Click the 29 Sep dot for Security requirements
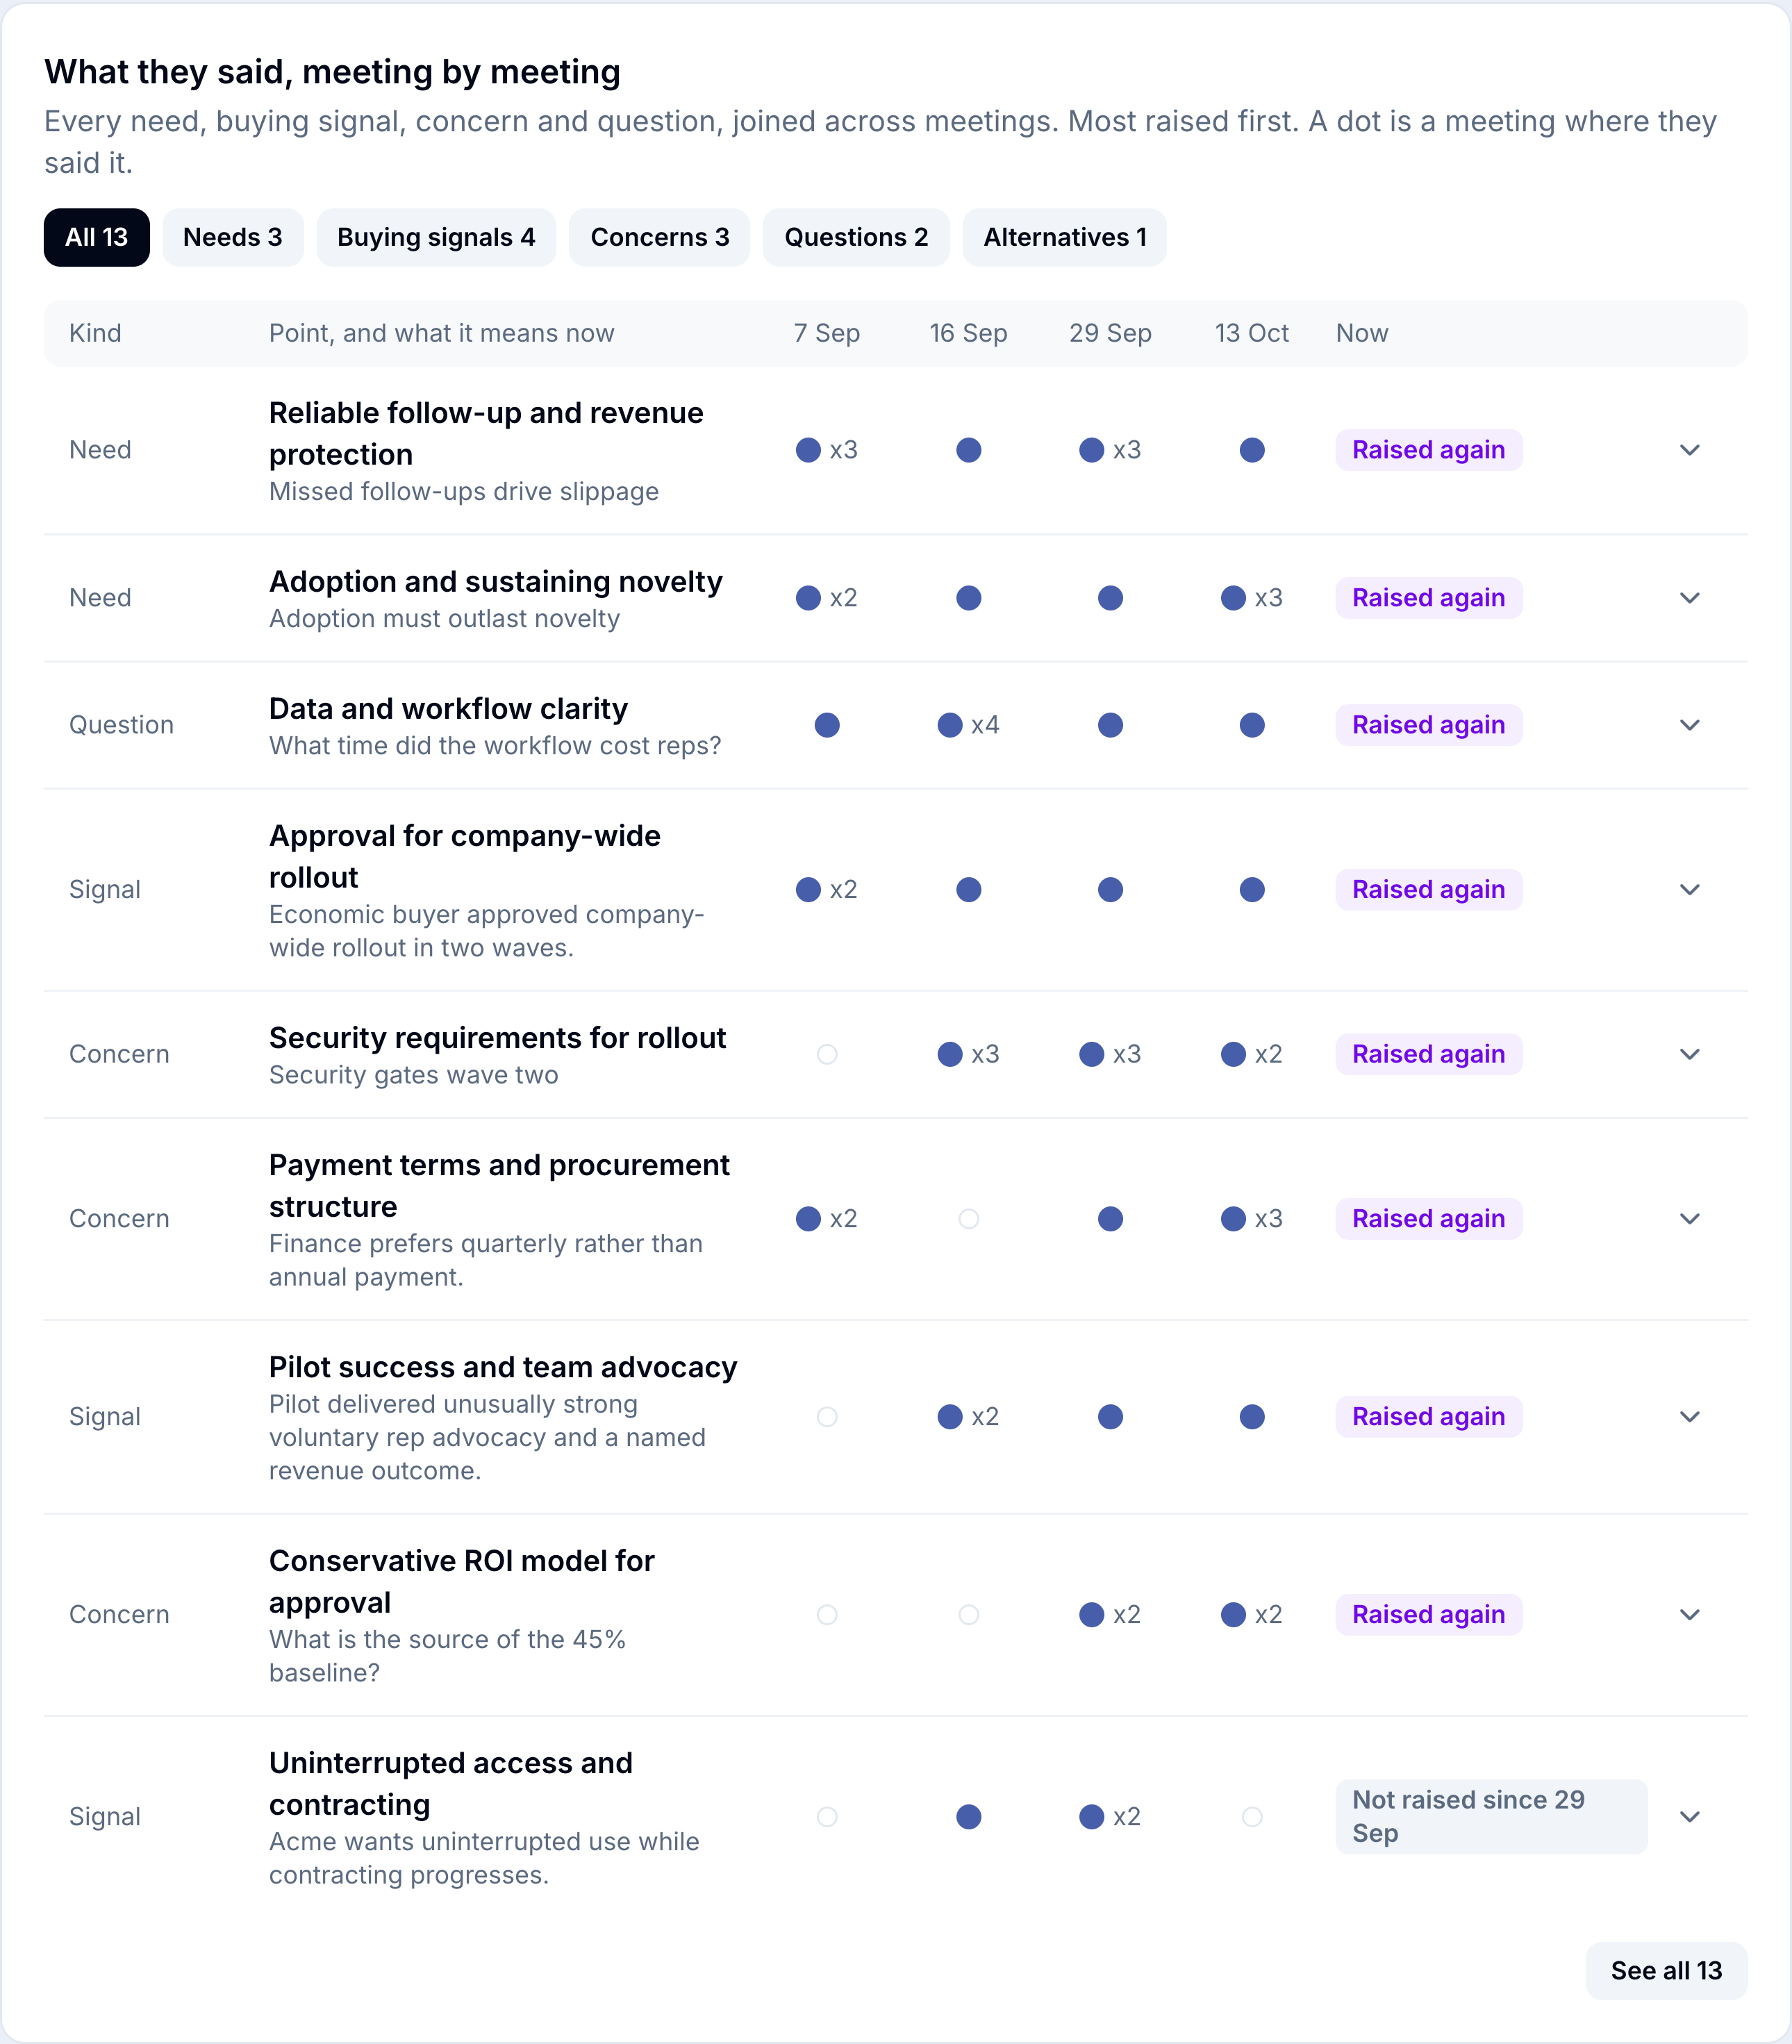This screenshot has width=1792, height=2044. coord(1092,1054)
